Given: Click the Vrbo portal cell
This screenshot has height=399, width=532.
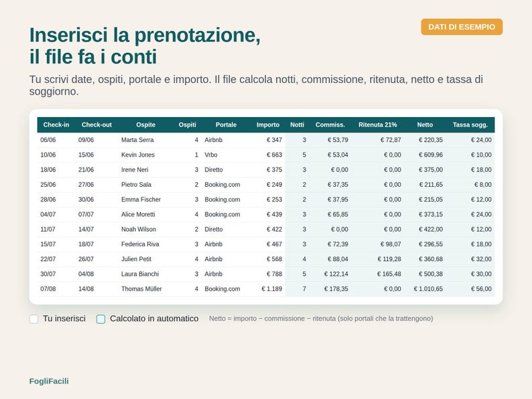Looking at the screenshot, I should point(210,155).
